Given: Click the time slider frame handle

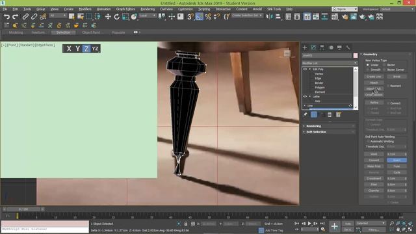Looking at the screenshot, I should coord(23,209).
